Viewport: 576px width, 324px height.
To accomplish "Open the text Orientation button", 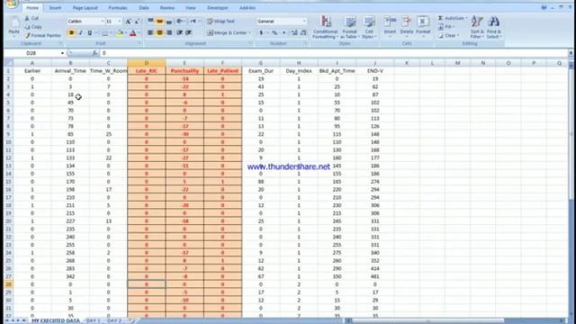I will coord(180,22).
